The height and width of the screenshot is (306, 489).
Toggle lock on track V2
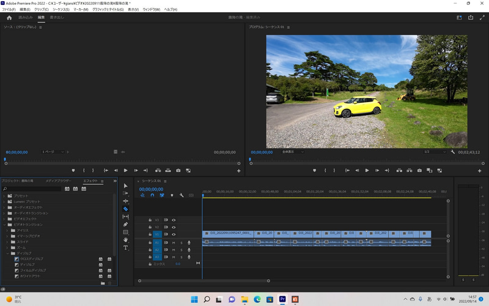150,227
